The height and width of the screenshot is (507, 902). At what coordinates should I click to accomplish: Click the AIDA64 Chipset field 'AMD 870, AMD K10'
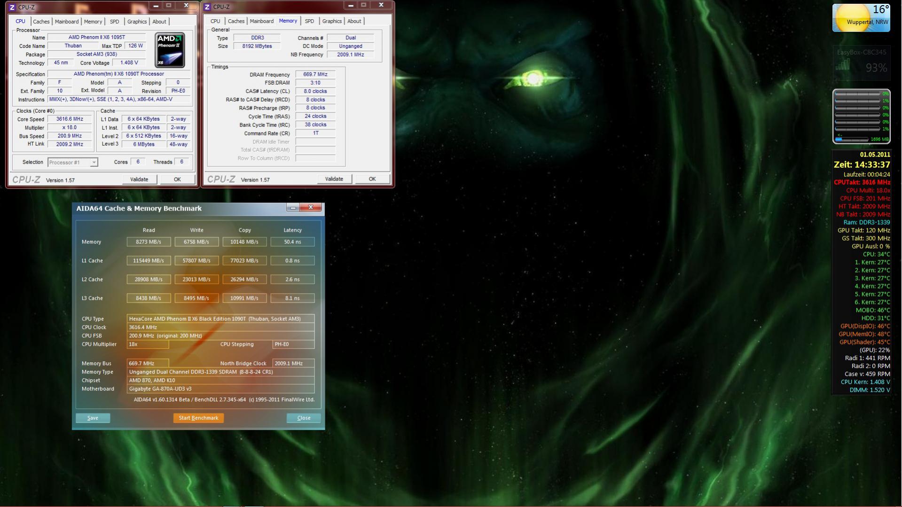(x=220, y=380)
